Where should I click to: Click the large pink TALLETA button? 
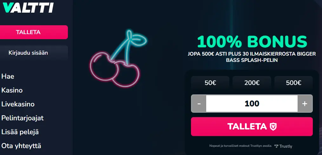click(x=252, y=127)
